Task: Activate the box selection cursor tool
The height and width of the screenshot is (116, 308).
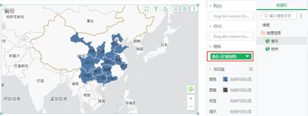Action: (175, 9)
